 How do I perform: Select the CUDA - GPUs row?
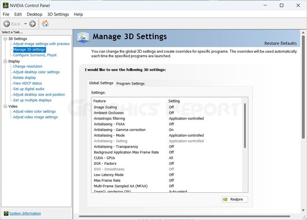point(168,158)
